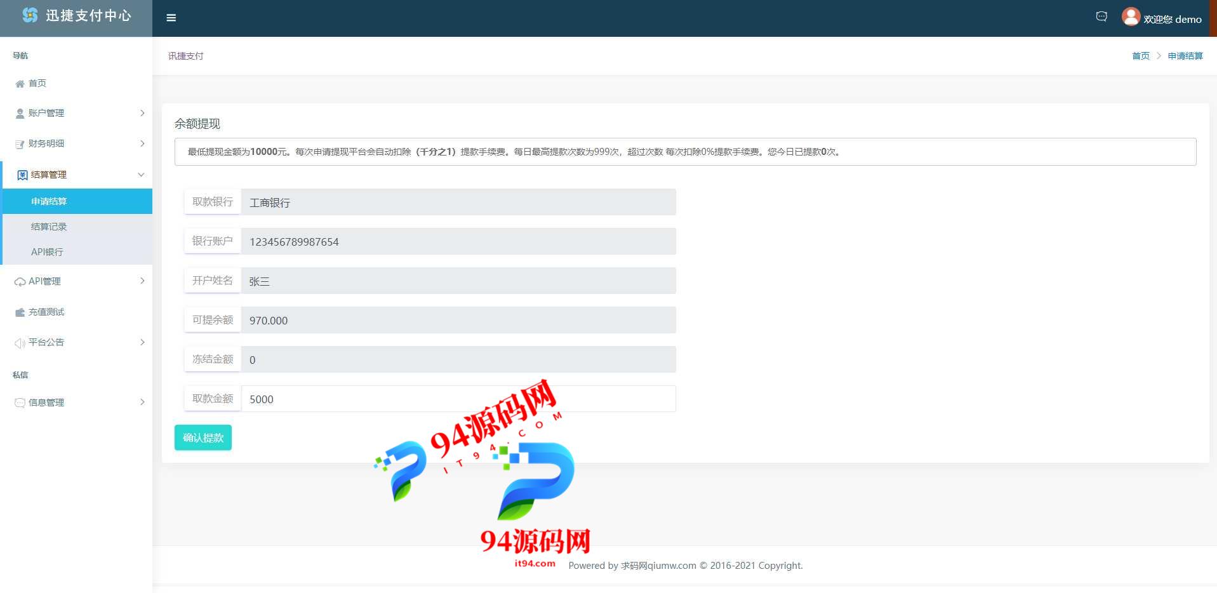Click the home icon beside 首页
The width and height of the screenshot is (1217, 593).
pyautogui.click(x=20, y=84)
